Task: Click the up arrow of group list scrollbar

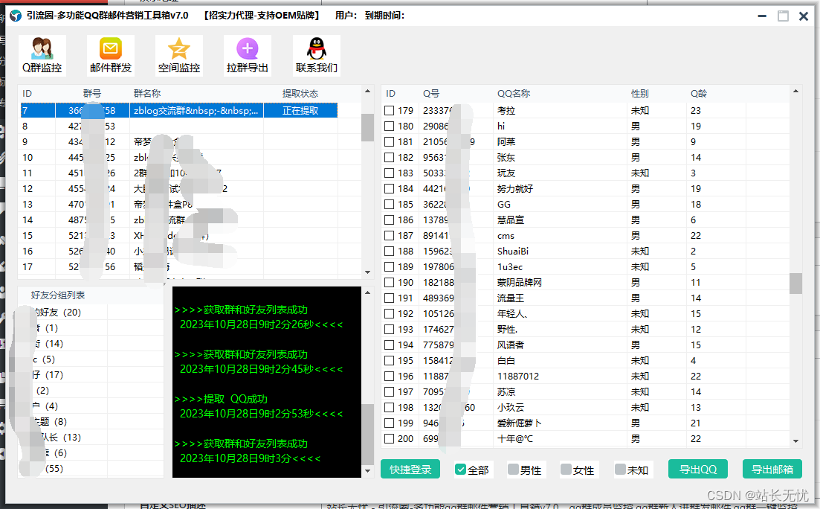Action: (368, 91)
